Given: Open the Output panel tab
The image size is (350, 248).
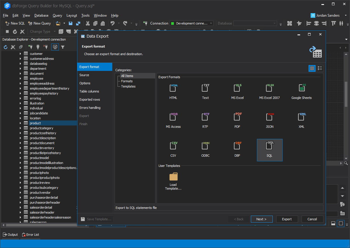Looking at the screenshot, I should pyautogui.click(x=10, y=235).
